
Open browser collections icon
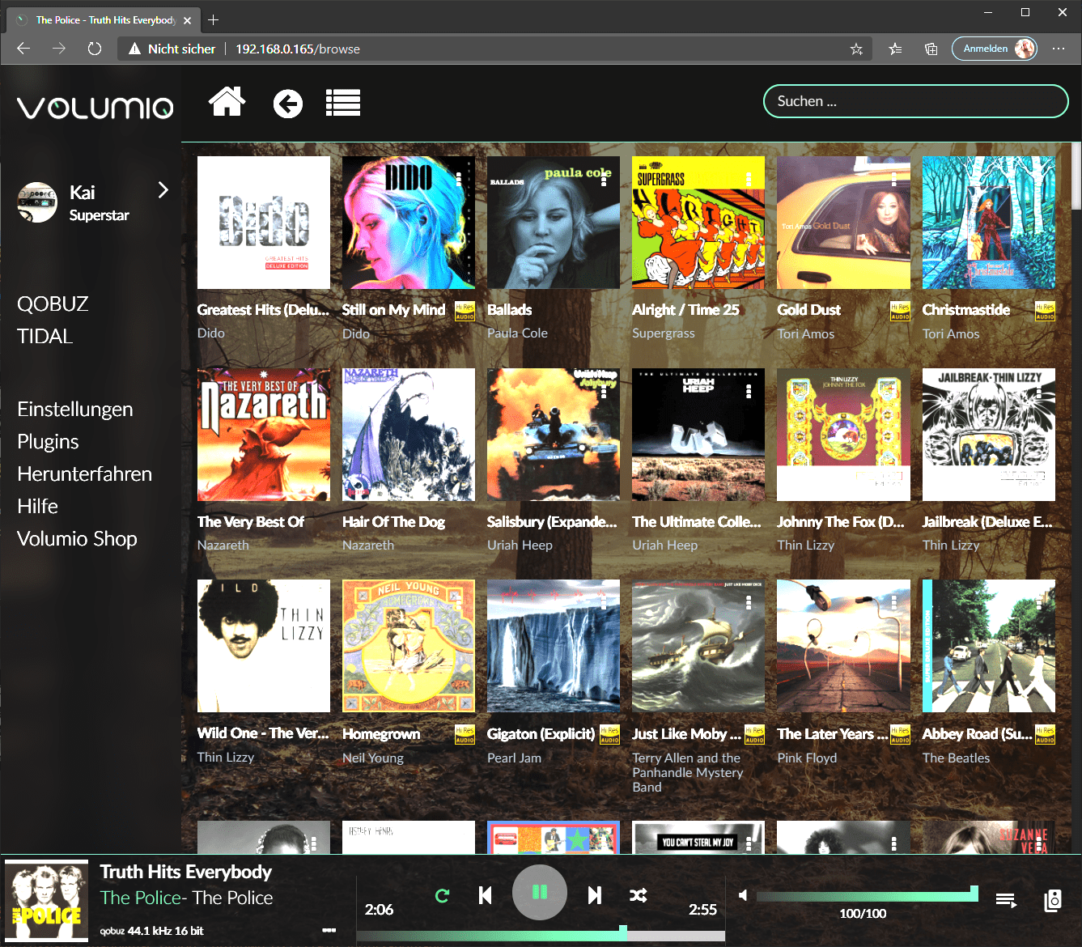click(931, 49)
